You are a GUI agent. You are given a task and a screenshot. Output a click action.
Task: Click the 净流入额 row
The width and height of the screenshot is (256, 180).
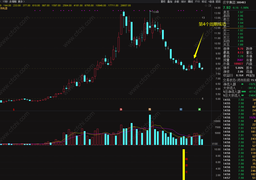tap(239, 84)
